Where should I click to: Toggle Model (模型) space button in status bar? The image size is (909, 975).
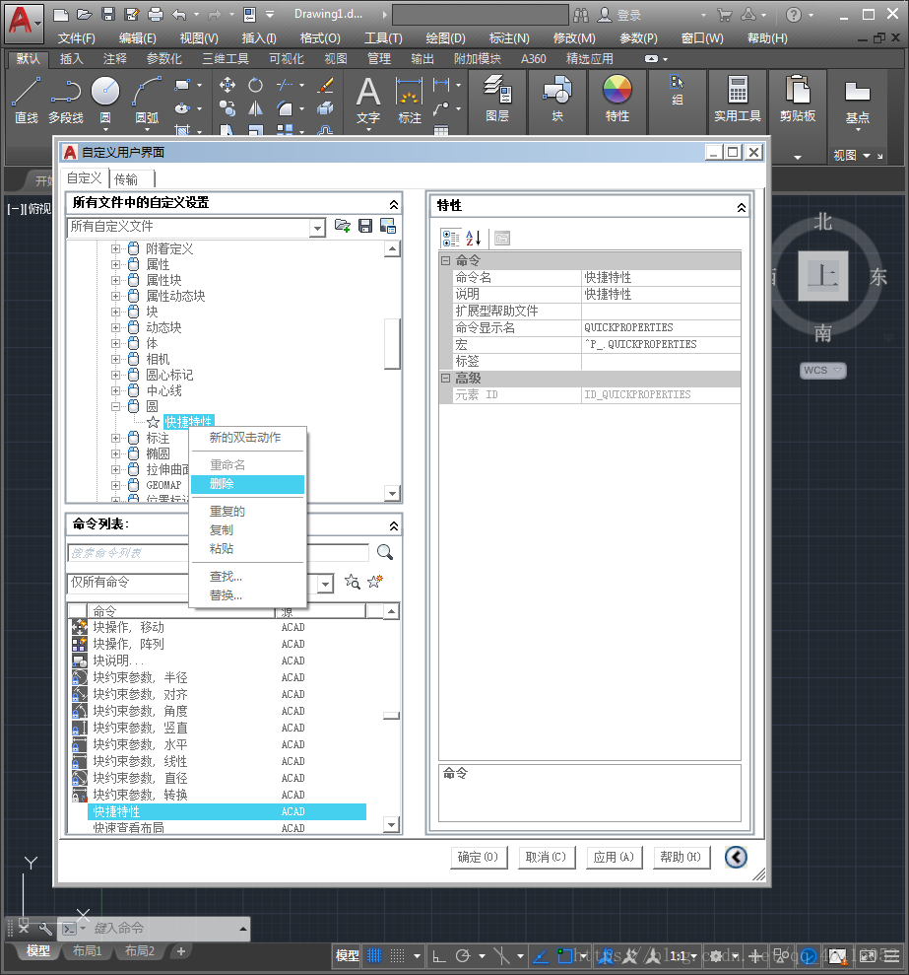click(347, 955)
